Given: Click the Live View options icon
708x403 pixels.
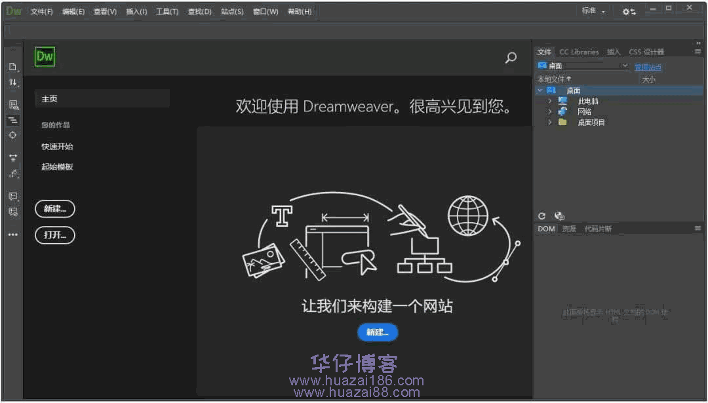Looking at the screenshot, I should pos(14,105).
